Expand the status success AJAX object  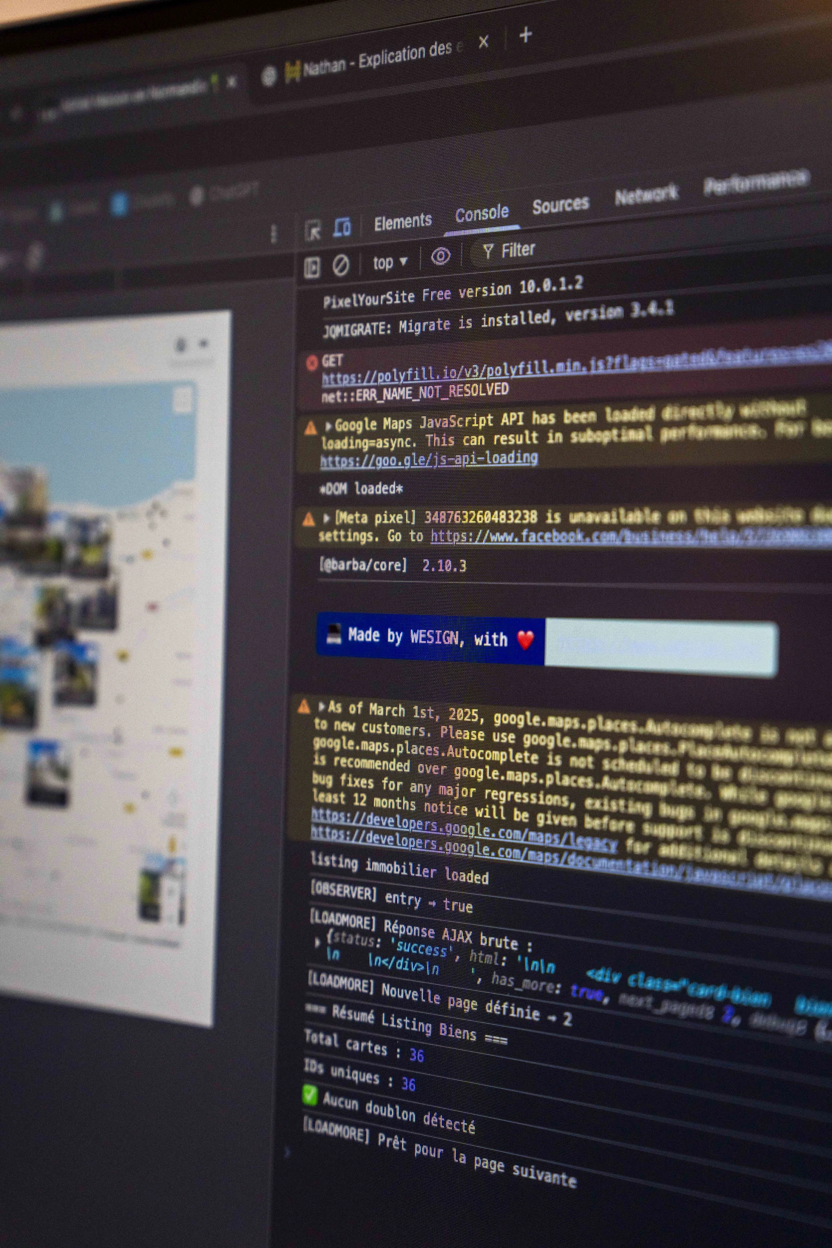[x=318, y=942]
